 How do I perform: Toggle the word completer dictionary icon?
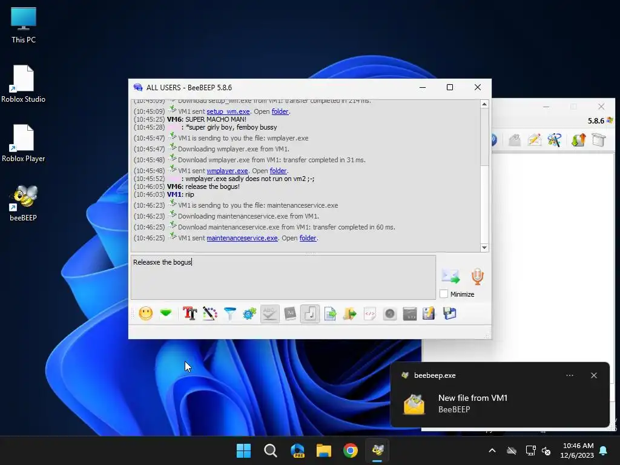click(290, 314)
